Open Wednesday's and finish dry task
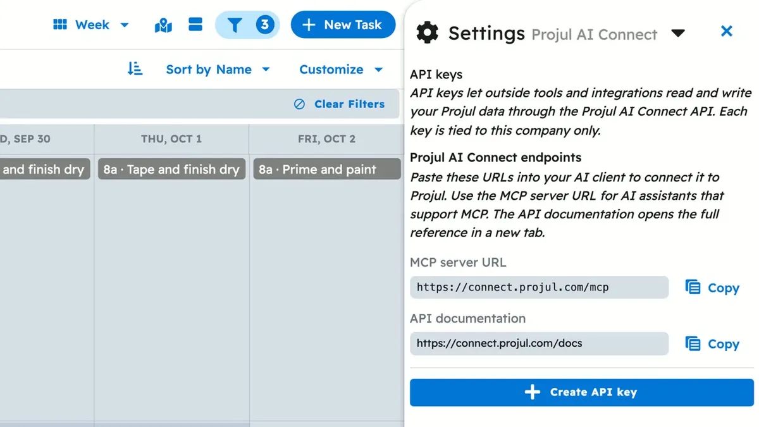 pos(45,170)
